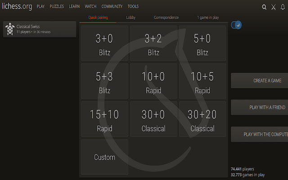Screen dimensions: 288x180
Task: Open the 1 game in play tab
Action: tap(208, 18)
